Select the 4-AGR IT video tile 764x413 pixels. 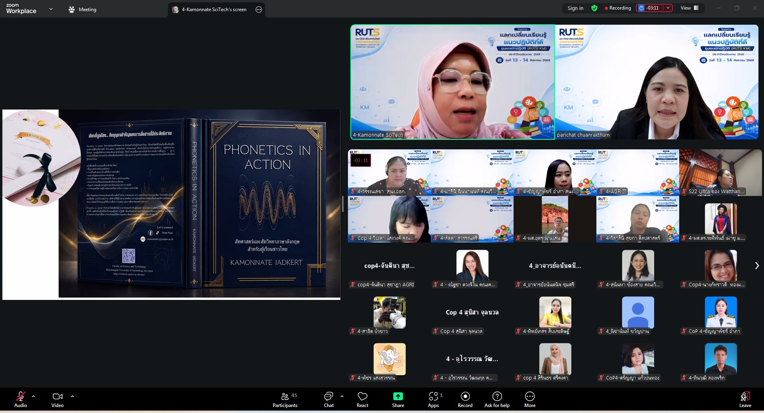[638, 172]
